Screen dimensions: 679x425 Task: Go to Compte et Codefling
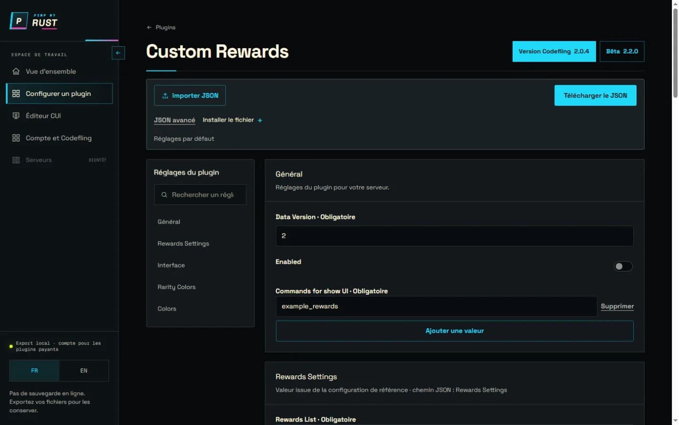point(59,138)
